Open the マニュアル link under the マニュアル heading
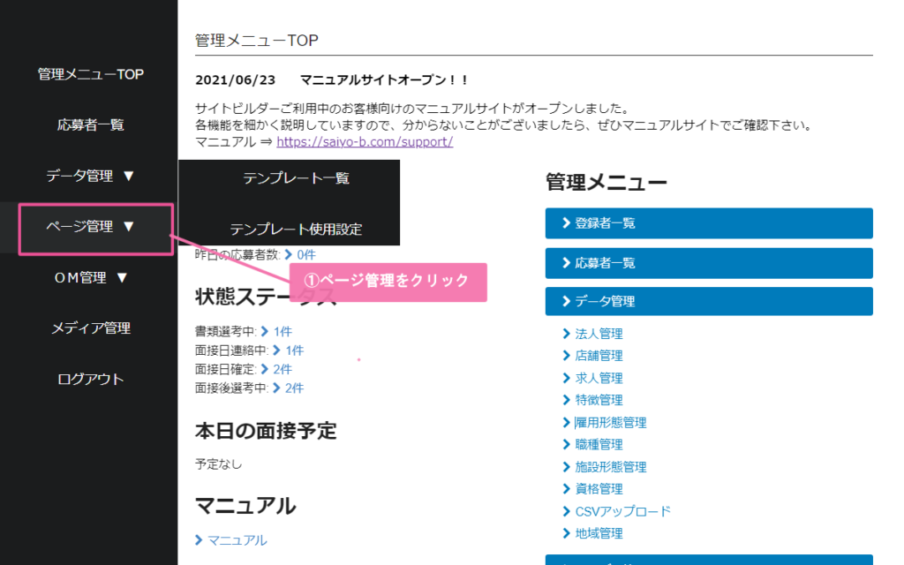This screenshot has width=904, height=565. [237, 540]
